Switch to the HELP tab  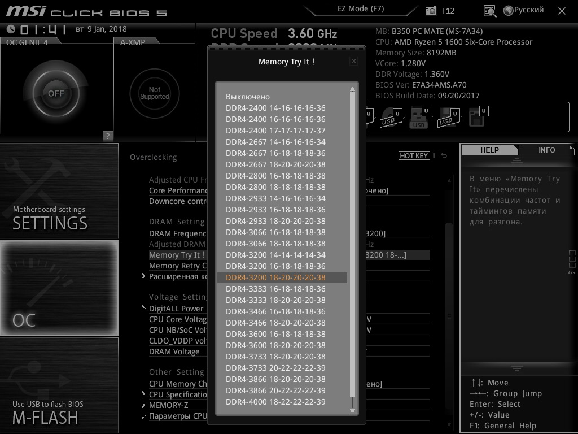489,150
